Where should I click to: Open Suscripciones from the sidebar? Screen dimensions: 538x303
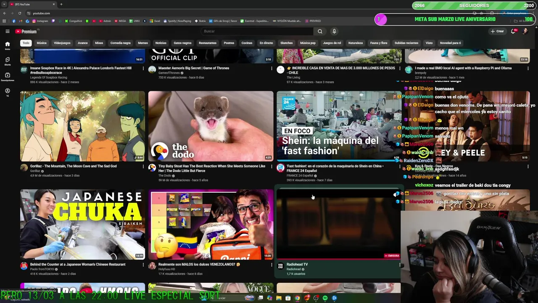point(8,77)
